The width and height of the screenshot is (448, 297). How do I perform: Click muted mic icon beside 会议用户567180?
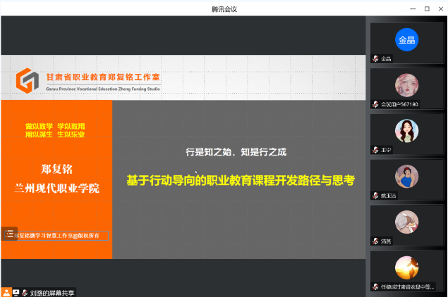(376, 104)
